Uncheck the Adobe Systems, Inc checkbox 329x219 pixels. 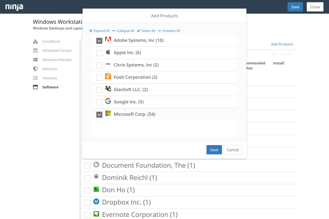coord(99,41)
